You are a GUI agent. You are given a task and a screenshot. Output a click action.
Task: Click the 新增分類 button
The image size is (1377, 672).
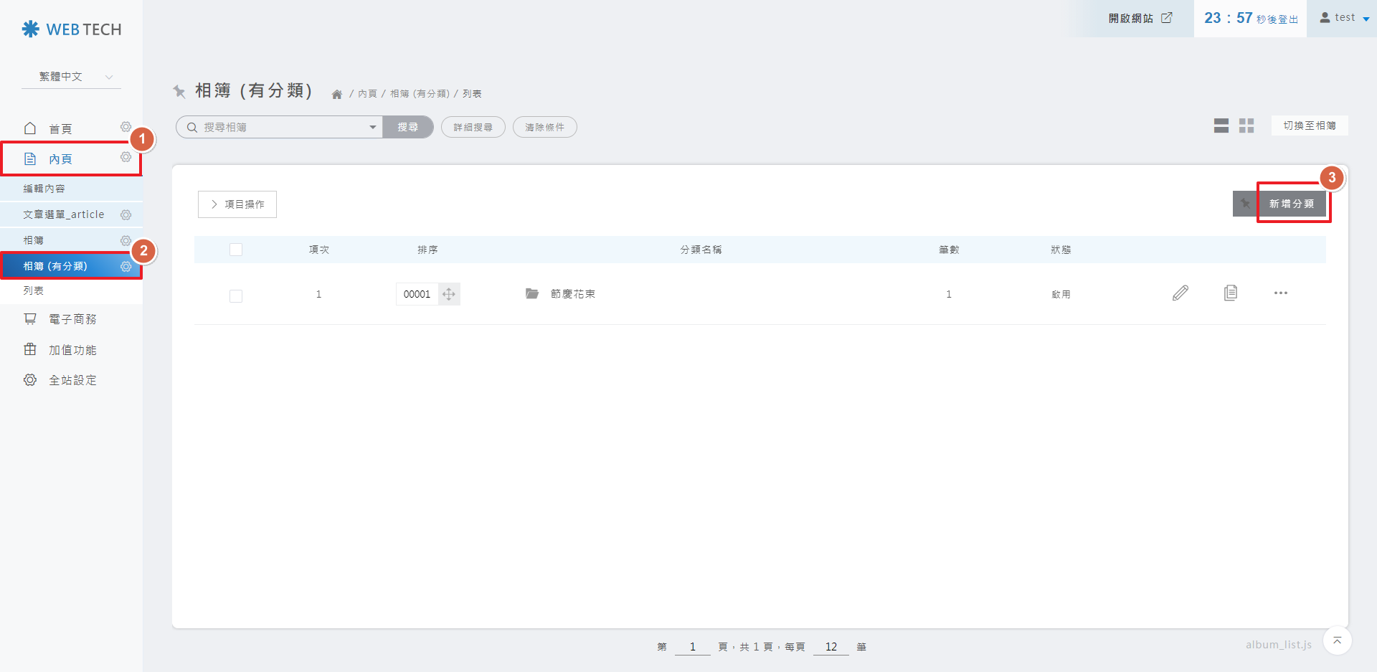click(x=1291, y=204)
